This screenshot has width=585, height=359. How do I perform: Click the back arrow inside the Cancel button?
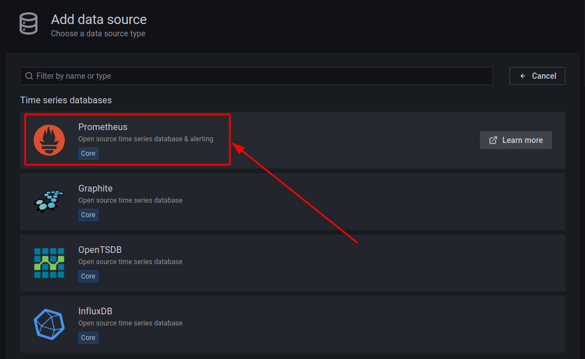point(522,75)
